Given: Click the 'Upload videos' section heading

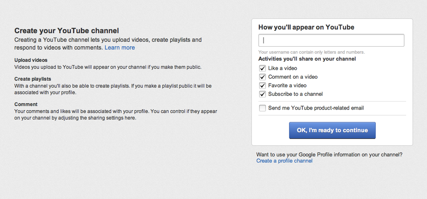Looking at the screenshot, I should [x=31, y=60].
